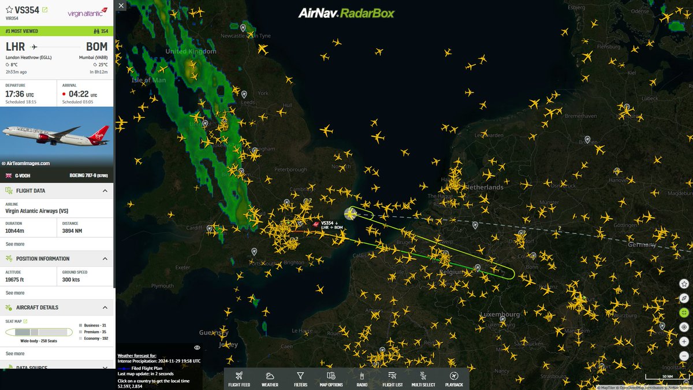The height and width of the screenshot is (390, 693).
Task: Open the Flight List
Action: (x=392, y=379)
